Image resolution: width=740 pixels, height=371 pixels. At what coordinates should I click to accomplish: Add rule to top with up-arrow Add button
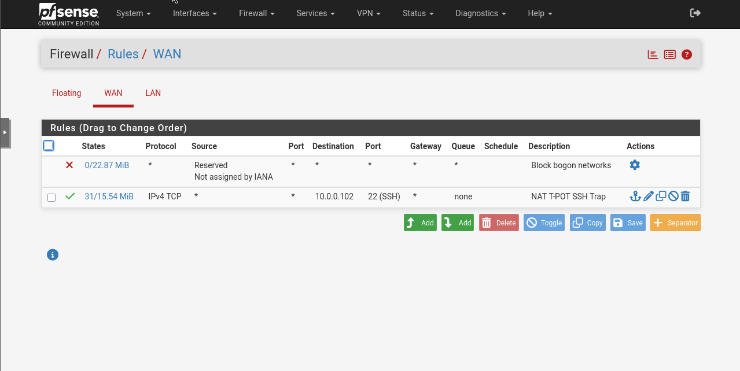click(x=420, y=222)
